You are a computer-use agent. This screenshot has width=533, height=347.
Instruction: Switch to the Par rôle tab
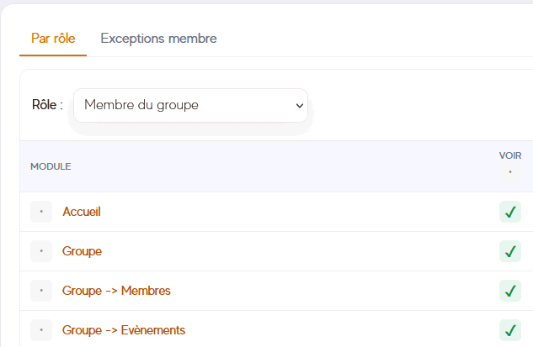coord(53,39)
